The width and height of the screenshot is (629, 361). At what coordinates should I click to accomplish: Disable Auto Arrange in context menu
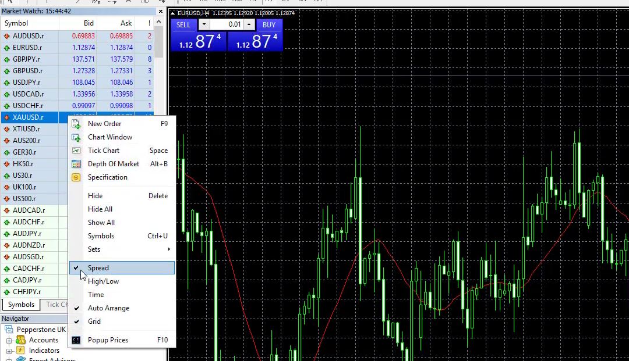point(108,308)
